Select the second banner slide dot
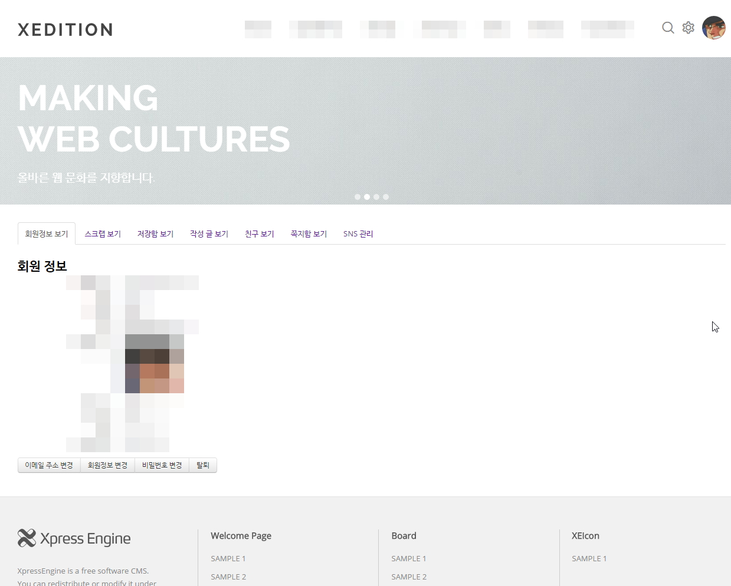Image resolution: width=731 pixels, height=586 pixels. click(367, 197)
